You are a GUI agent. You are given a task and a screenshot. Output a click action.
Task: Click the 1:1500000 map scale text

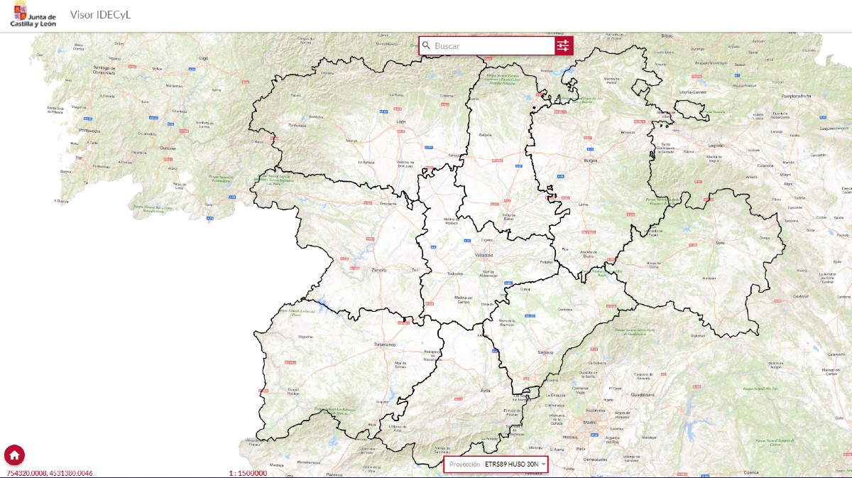tap(248, 473)
